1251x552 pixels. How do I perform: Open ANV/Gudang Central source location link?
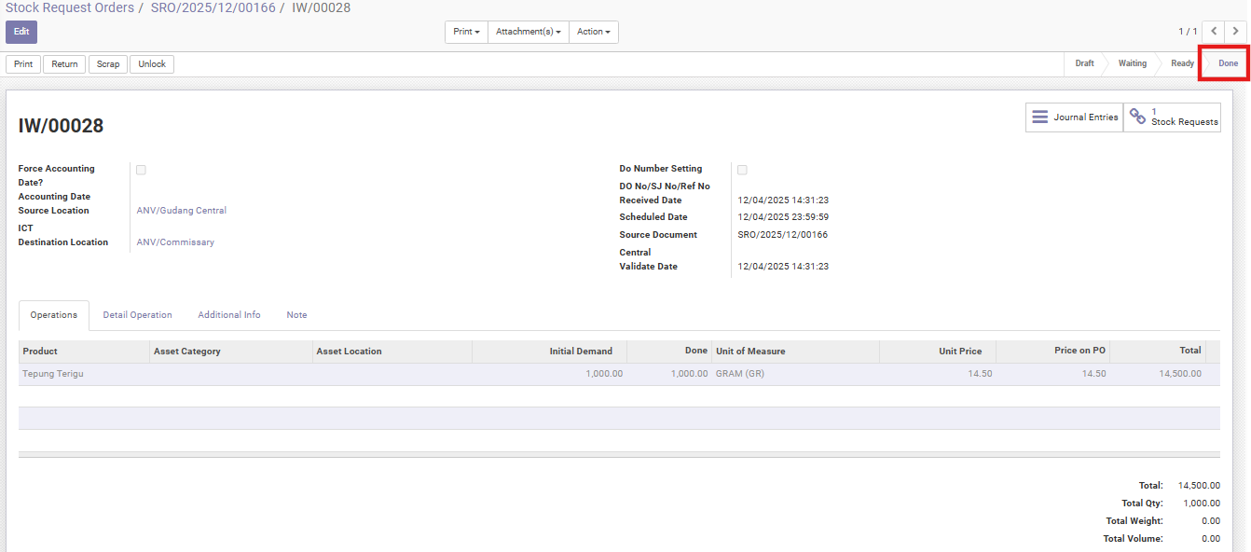point(182,211)
